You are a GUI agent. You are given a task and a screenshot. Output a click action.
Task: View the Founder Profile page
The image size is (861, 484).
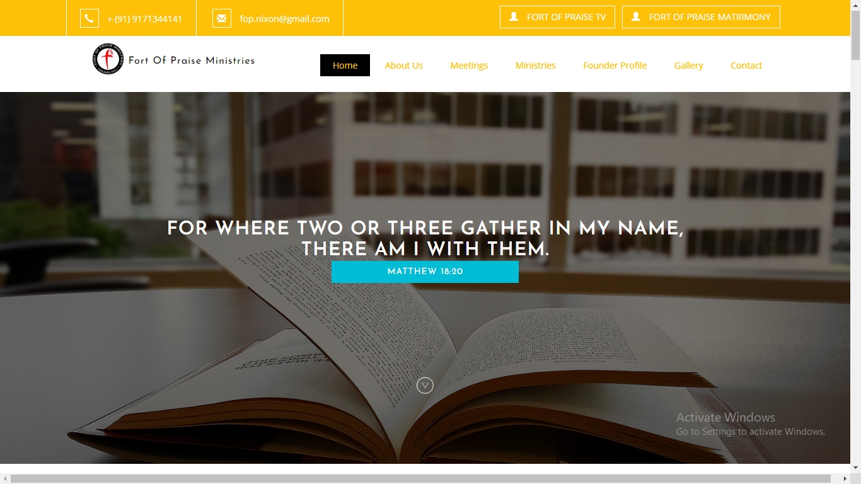pyautogui.click(x=615, y=65)
